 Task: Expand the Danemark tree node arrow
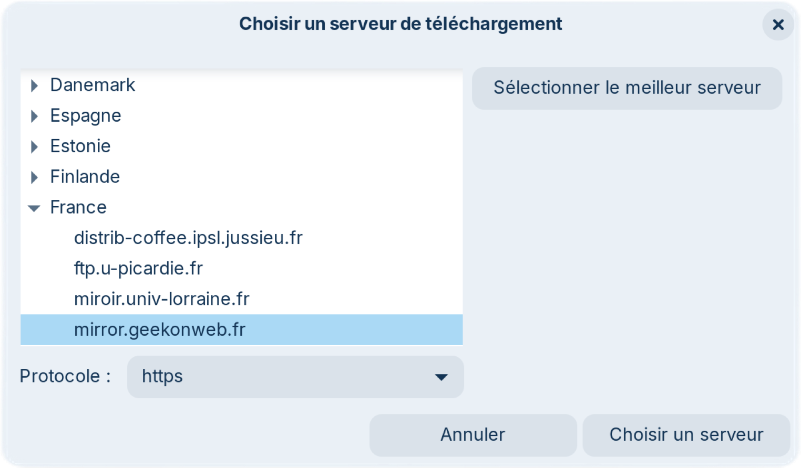coord(35,86)
